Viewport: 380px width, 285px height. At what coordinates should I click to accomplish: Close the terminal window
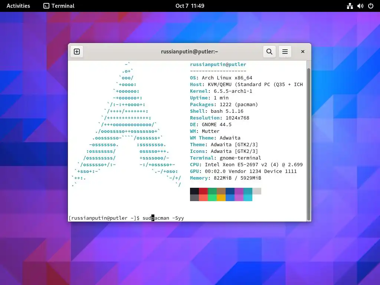point(303,52)
